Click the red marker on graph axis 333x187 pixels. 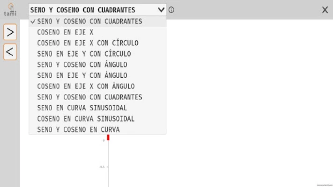(x=108, y=137)
